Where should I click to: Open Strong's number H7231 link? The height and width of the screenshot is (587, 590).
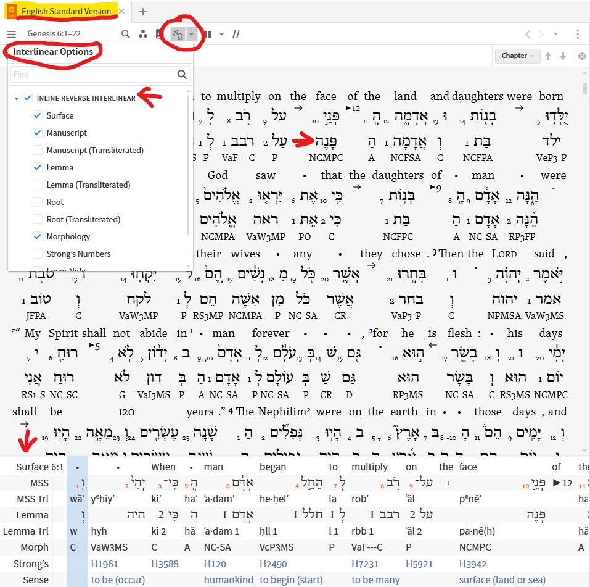[365, 564]
